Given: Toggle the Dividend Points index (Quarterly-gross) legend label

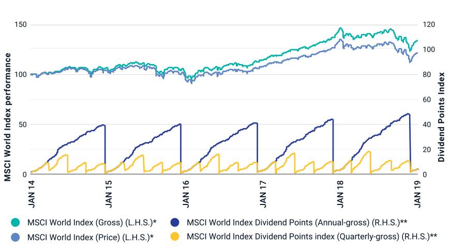Looking at the screenshot, I should (312, 237).
